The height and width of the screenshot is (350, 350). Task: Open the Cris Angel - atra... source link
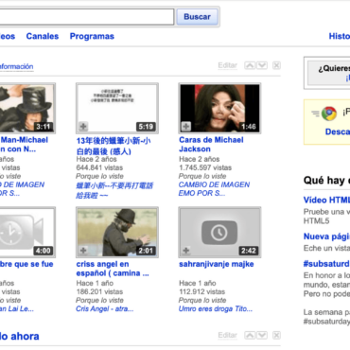[x=105, y=309]
